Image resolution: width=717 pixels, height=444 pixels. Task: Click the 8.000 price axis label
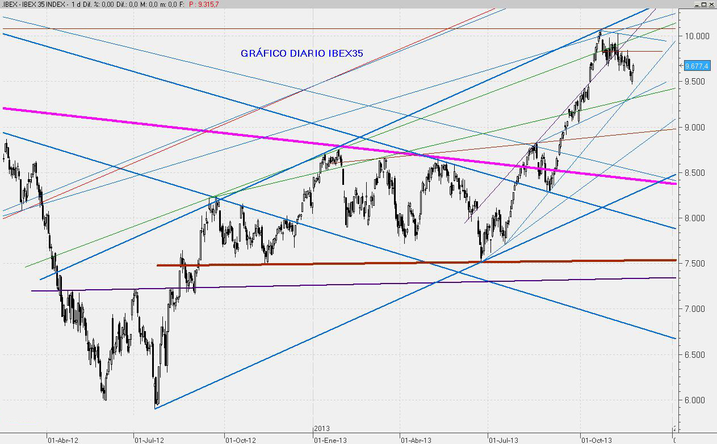(697, 218)
